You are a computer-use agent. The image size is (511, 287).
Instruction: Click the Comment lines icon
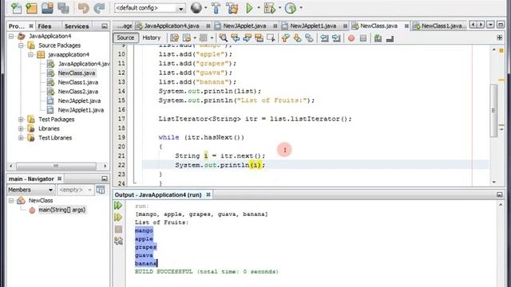[378, 38]
